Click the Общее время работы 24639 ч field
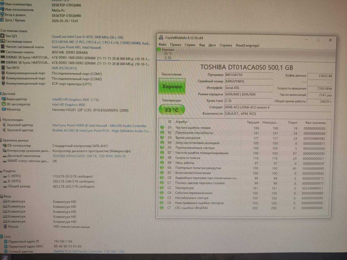 tap(320, 101)
